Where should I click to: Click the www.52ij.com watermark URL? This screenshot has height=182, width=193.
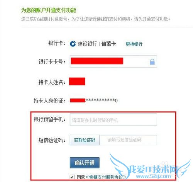[x=153, y=176]
